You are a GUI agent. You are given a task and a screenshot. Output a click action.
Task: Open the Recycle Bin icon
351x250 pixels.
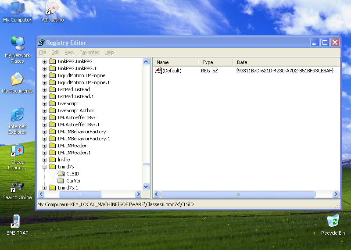(x=333, y=221)
